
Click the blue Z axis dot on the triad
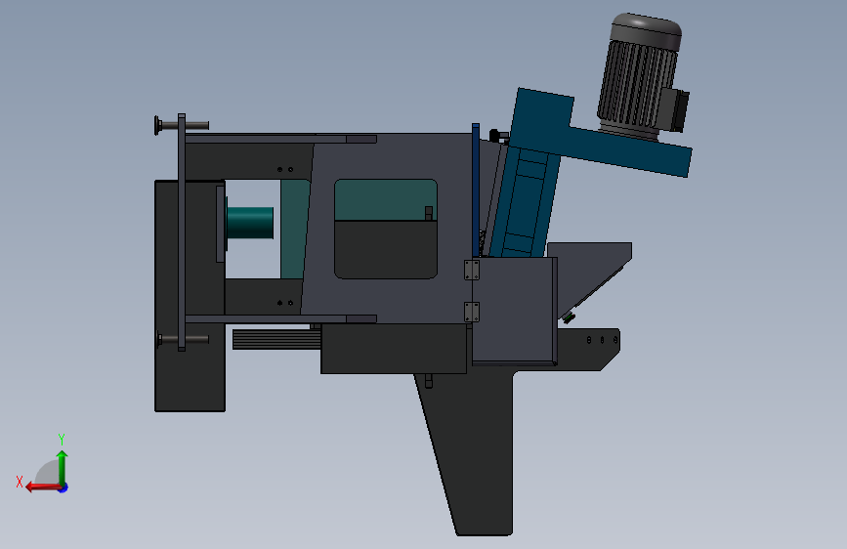tap(64, 488)
